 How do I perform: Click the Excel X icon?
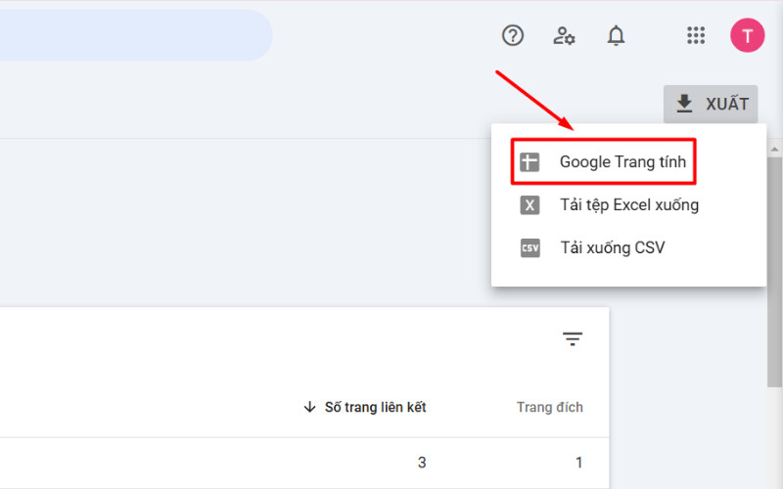530,205
